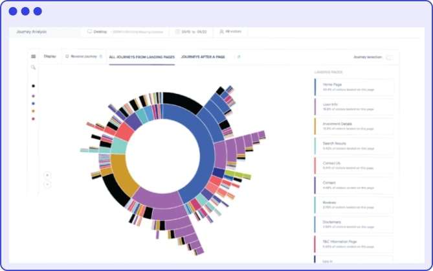The height and width of the screenshot is (271, 433).
Task: Click the zoom out button near the chart
Action: pyautogui.click(x=47, y=185)
